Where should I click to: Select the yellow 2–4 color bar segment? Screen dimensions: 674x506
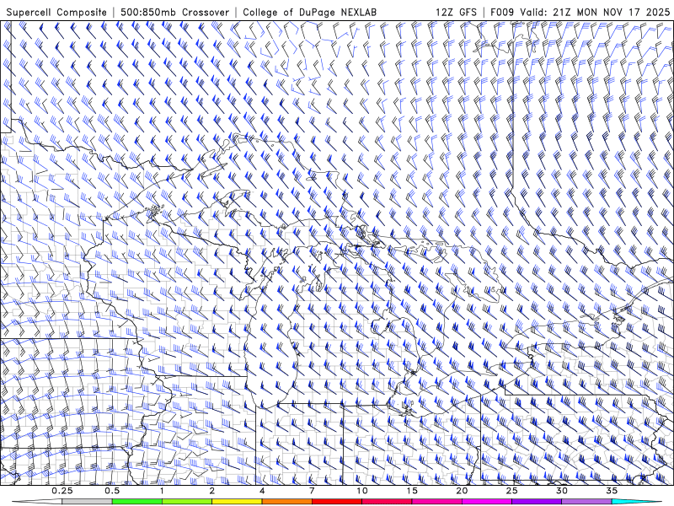tap(237, 502)
